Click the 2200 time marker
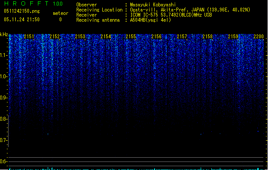Viewport: 268px width, 170px height. [x=259, y=37]
